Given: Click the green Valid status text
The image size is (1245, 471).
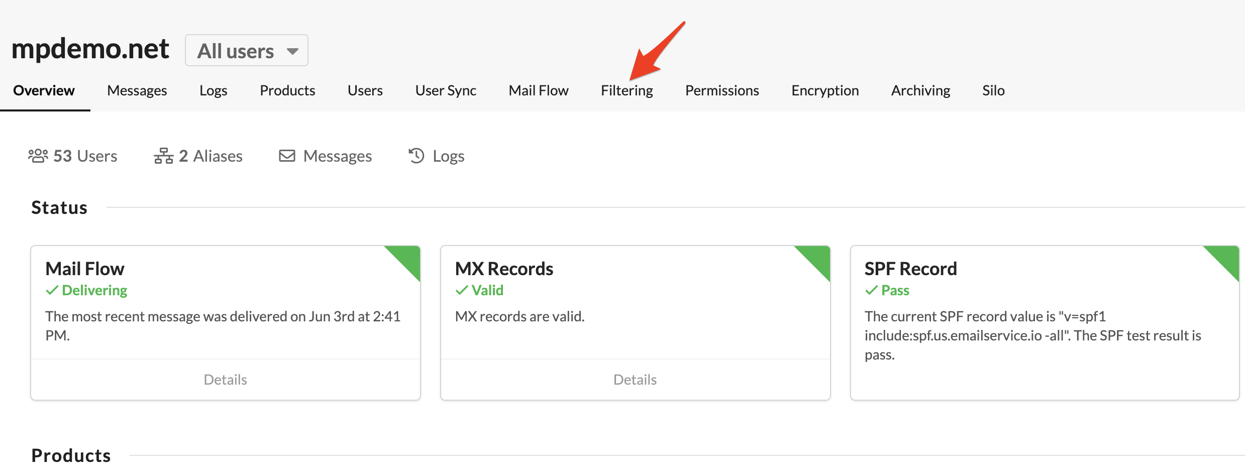Looking at the screenshot, I should [487, 290].
